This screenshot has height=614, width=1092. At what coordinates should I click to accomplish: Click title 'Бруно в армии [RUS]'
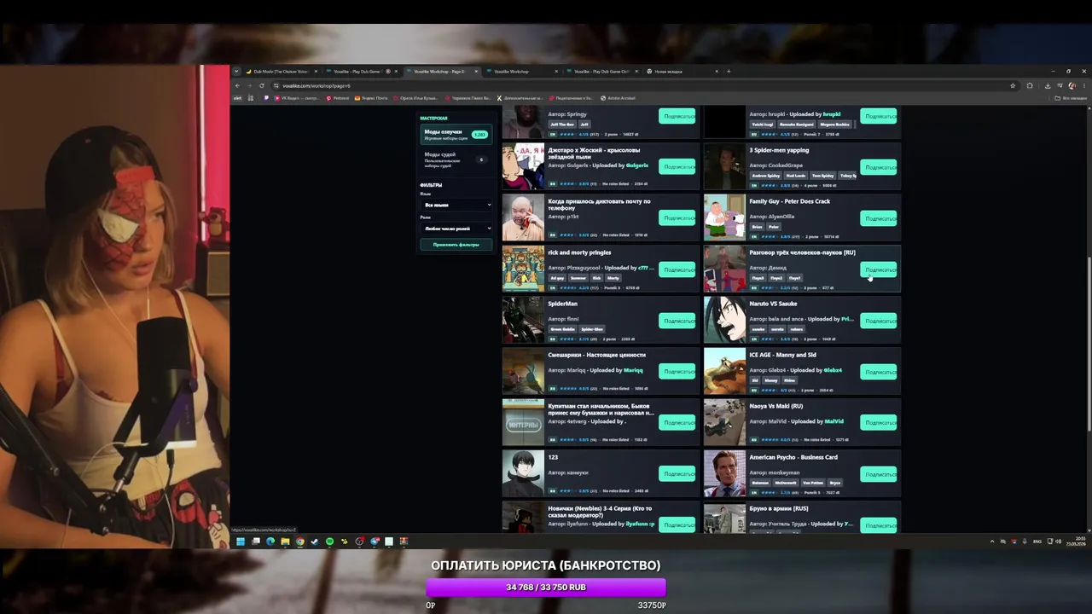[779, 508]
